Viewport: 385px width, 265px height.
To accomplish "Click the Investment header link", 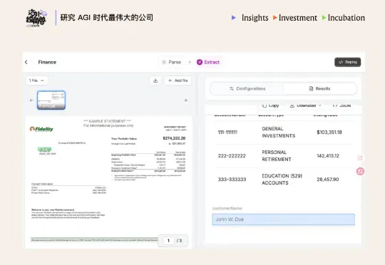I will coord(298,18).
